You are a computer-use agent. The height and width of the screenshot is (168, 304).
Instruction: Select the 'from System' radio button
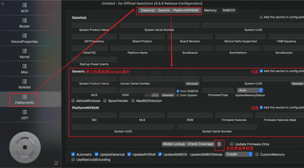[178, 95]
